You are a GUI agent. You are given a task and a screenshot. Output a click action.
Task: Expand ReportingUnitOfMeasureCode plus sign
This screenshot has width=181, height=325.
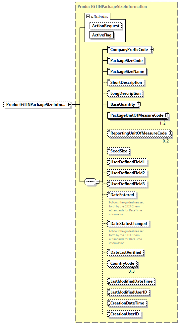click(x=170, y=133)
